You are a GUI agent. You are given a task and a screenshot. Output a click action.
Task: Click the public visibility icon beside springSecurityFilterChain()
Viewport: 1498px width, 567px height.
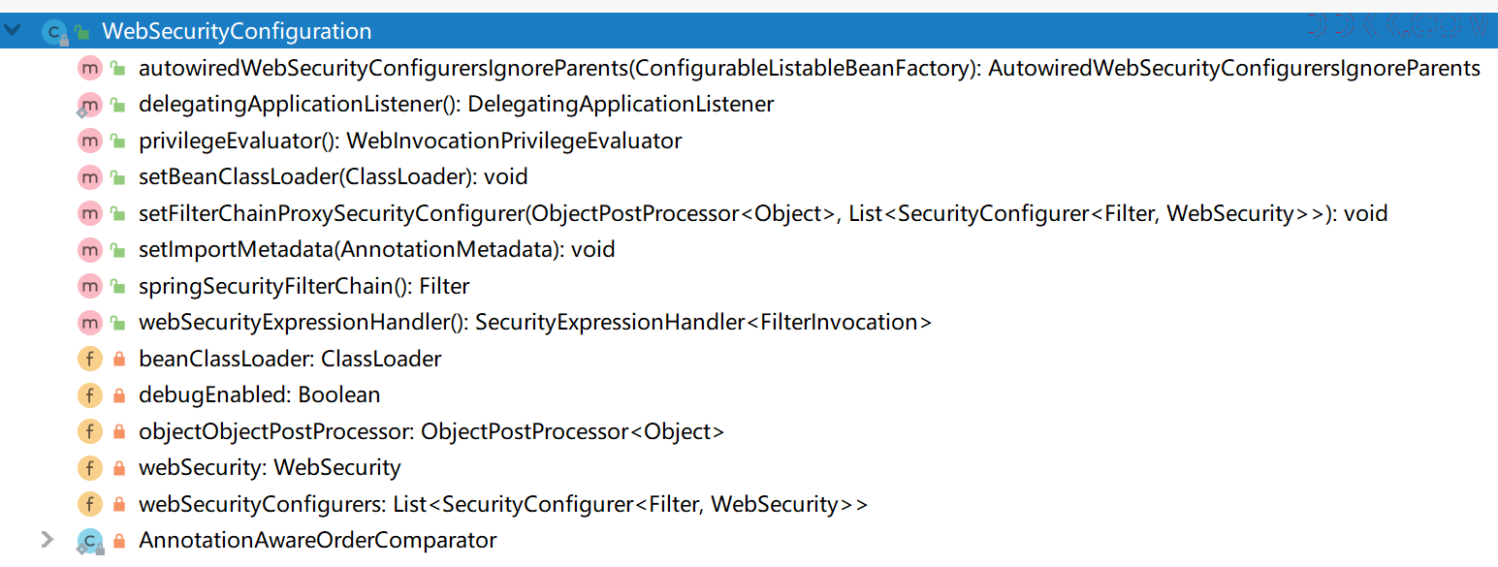pos(118,286)
